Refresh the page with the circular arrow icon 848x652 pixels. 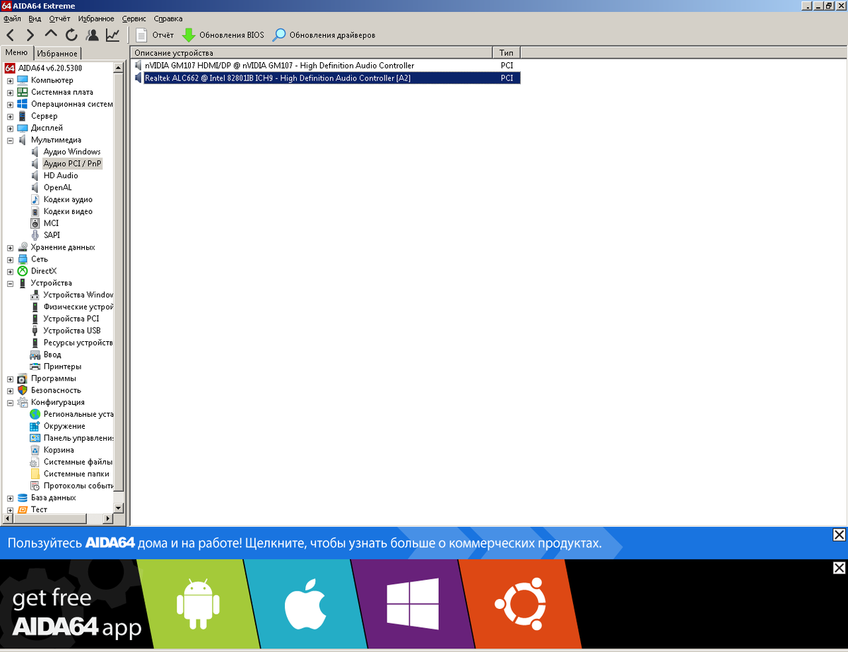click(x=71, y=35)
